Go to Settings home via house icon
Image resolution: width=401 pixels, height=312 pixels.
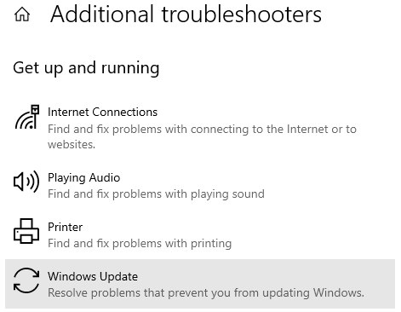(22, 14)
